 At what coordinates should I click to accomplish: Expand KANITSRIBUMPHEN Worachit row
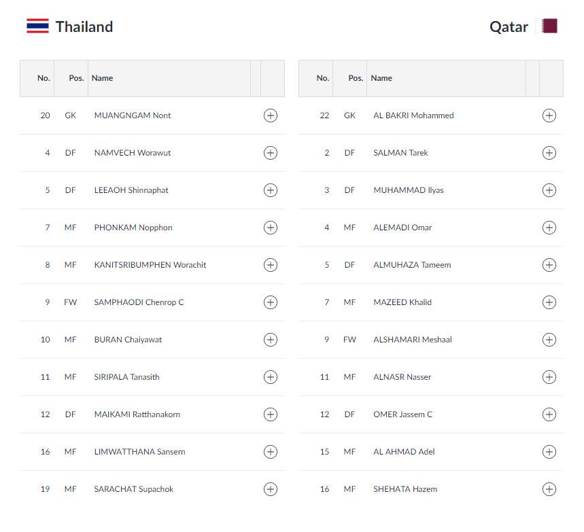tap(271, 265)
